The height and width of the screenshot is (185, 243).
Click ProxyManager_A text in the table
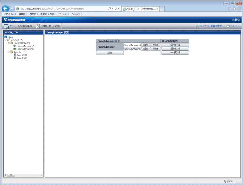point(132,45)
